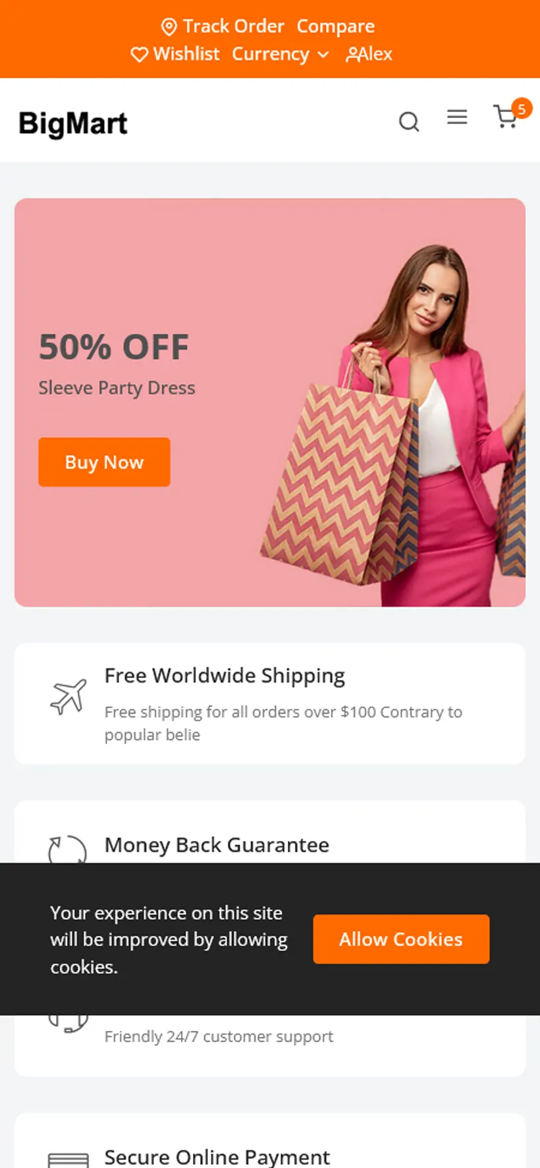
Task: Click the Buy Now button
Action: point(104,462)
